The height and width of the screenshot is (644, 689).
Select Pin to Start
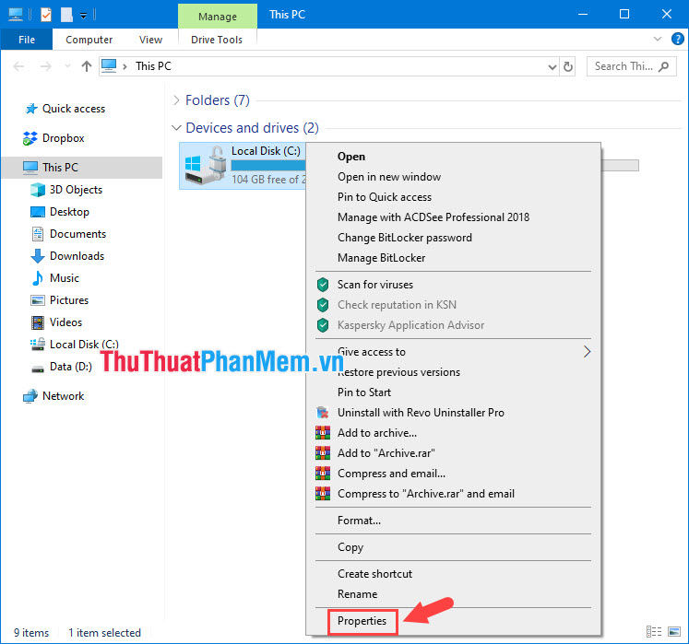coord(364,392)
